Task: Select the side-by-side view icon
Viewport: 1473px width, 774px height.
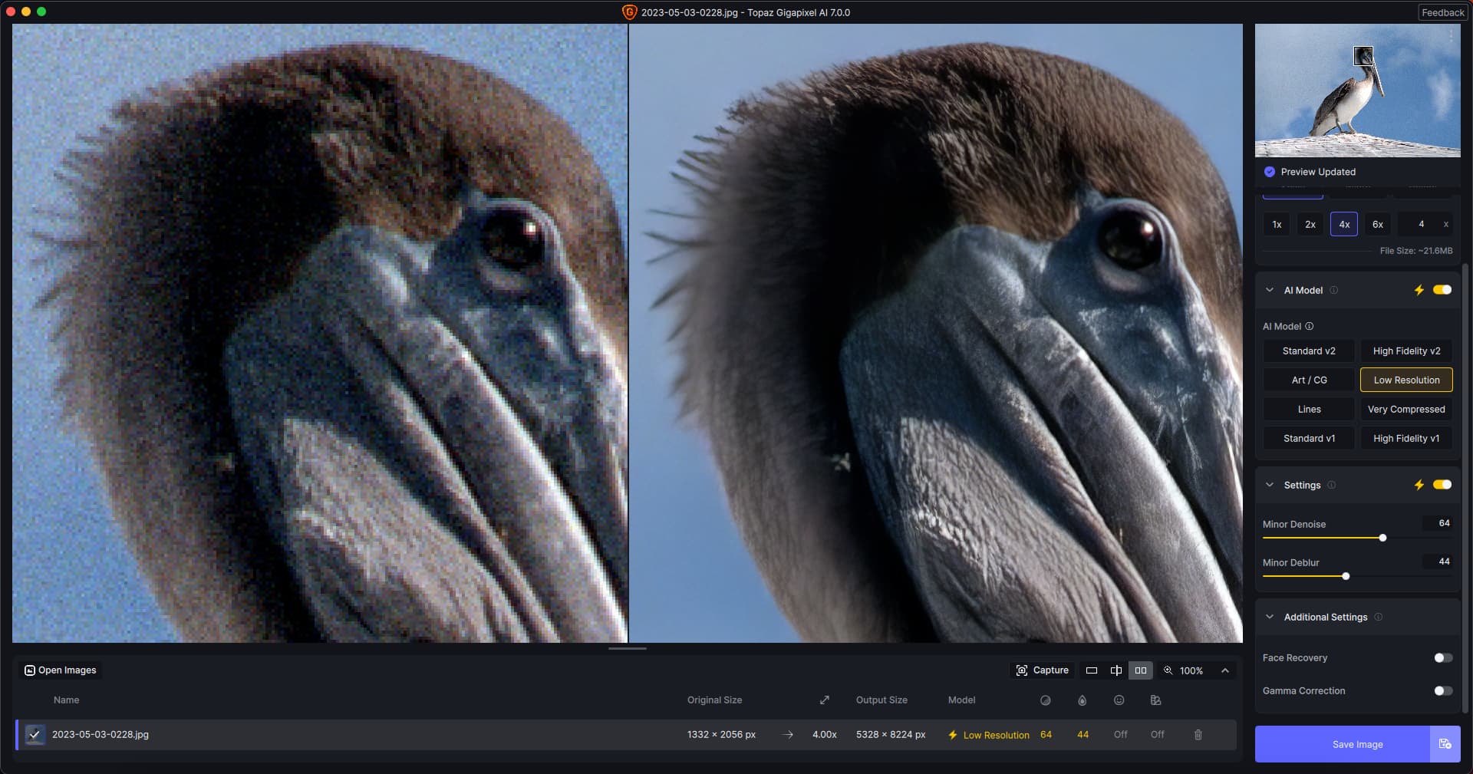Action: 1141,670
